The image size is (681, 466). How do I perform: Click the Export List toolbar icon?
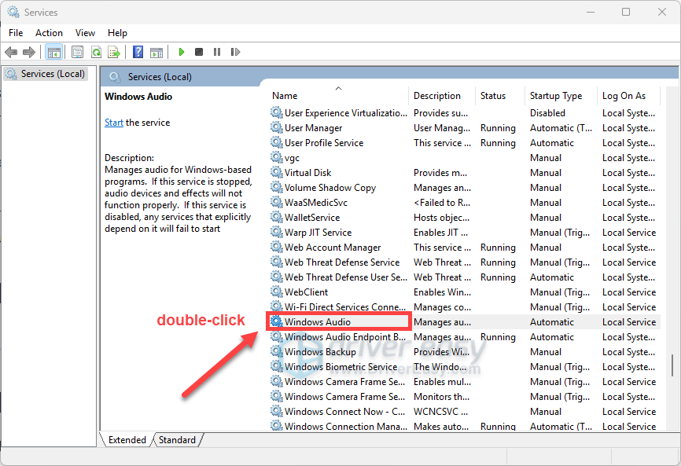click(x=114, y=52)
